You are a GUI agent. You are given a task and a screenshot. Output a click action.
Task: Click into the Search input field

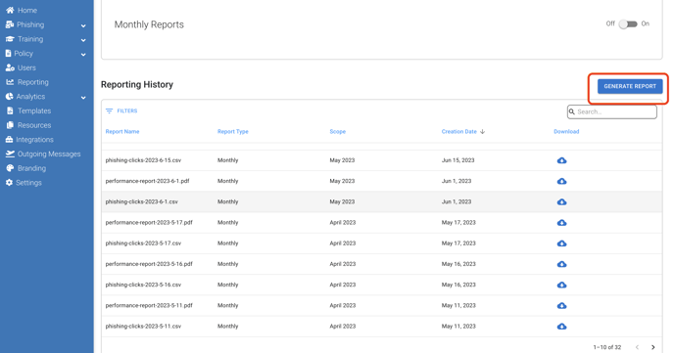coord(612,111)
